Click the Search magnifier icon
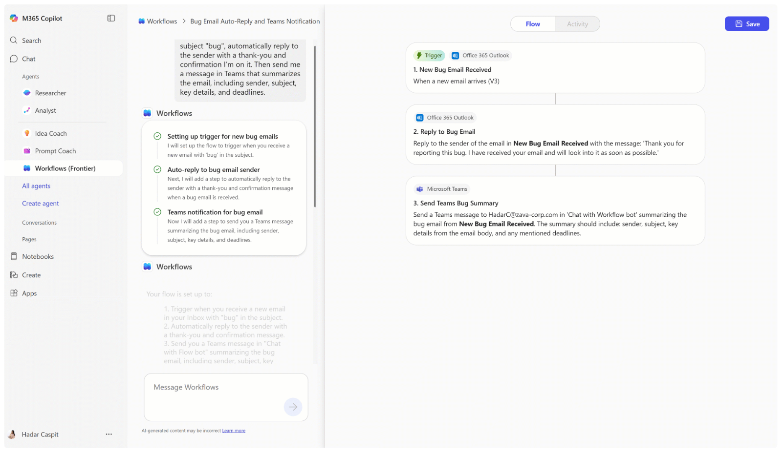This screenshot has height=455, width=784. coord(14,41)
